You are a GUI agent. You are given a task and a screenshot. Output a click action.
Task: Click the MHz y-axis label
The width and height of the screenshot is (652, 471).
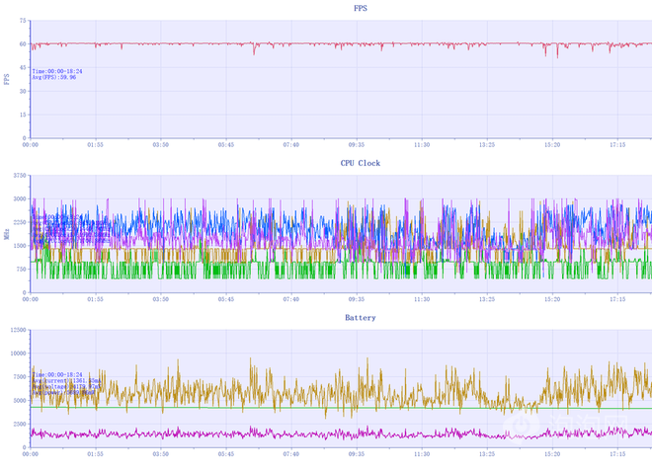7,233
